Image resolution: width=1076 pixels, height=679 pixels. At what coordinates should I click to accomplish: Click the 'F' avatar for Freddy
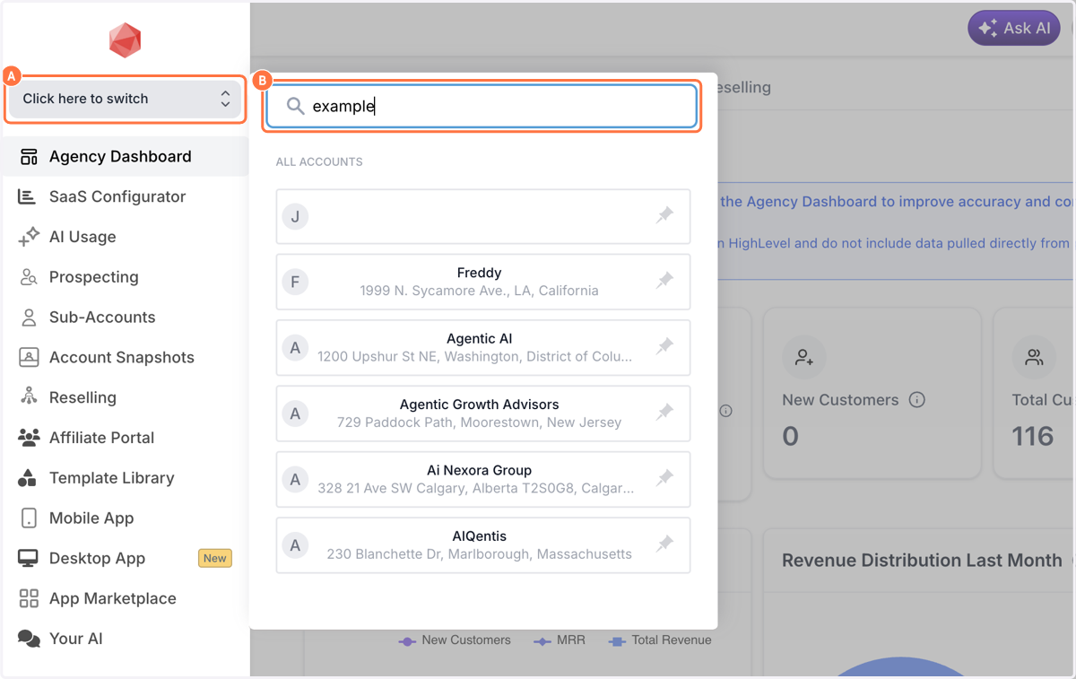[295, 282]
